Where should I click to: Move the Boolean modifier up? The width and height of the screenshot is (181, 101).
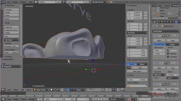coord(172,63)
